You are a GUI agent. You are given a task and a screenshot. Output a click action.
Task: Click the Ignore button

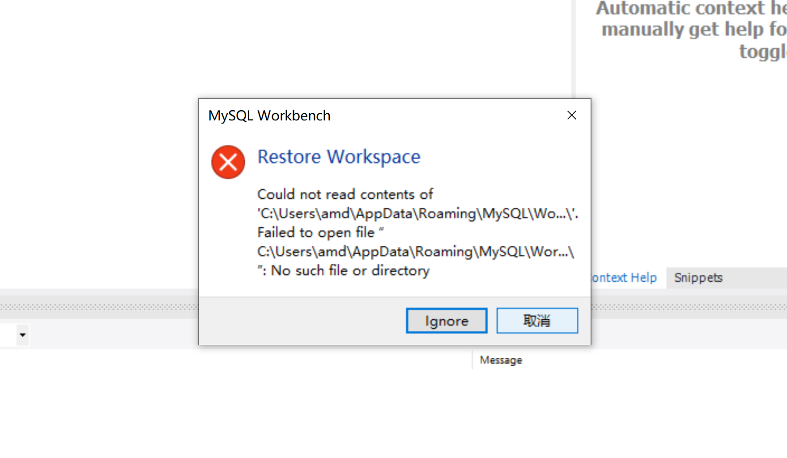click(x=446, y=321)
